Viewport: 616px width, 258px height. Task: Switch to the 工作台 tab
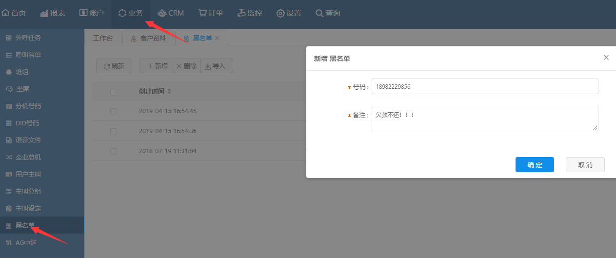pyautogui.click(x=103, y=38)
